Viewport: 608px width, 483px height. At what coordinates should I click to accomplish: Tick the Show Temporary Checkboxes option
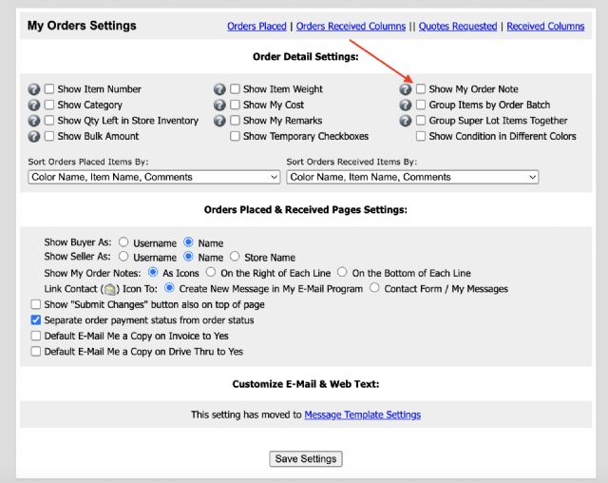tap(236, 137)
